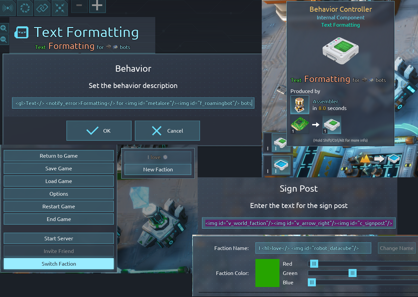The image size is (418, 297).
Task: Click the Assembler producer icon
Action: (x=300, y=105)
